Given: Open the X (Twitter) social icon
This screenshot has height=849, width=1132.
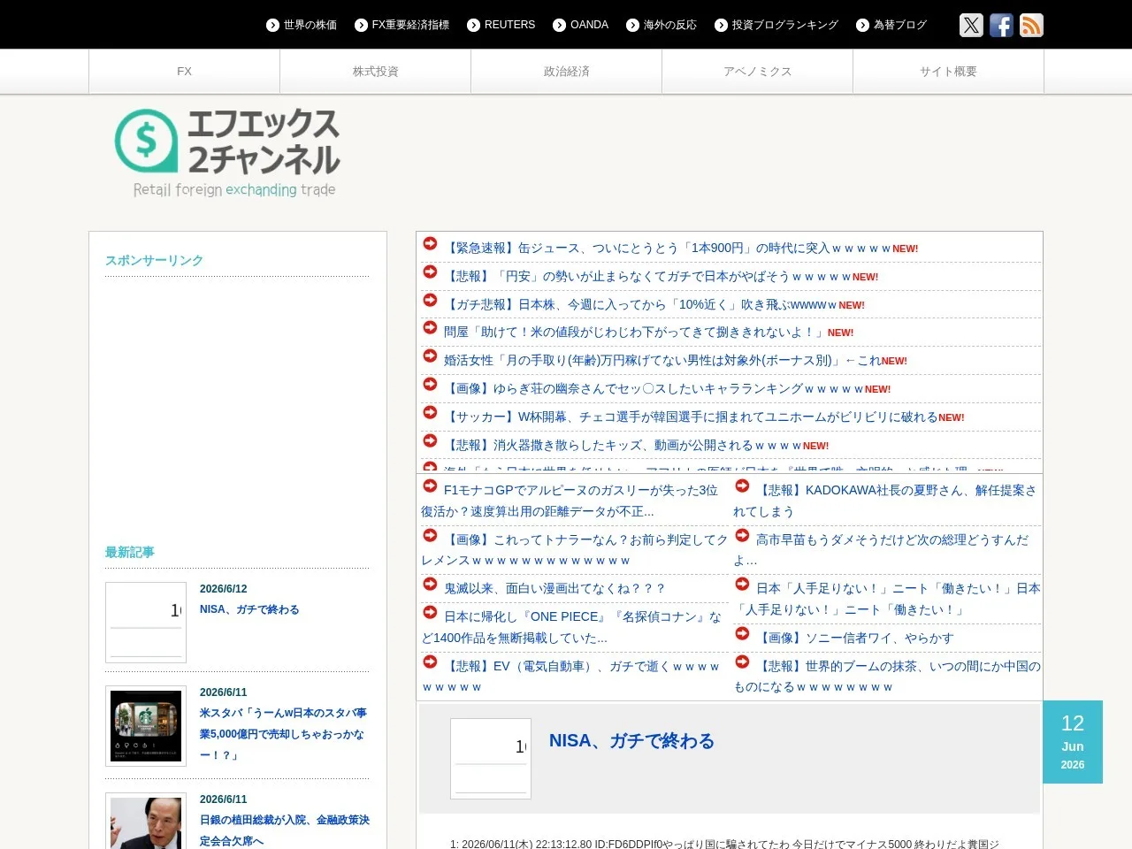Looking at the screenshot, I should [971, 25].
